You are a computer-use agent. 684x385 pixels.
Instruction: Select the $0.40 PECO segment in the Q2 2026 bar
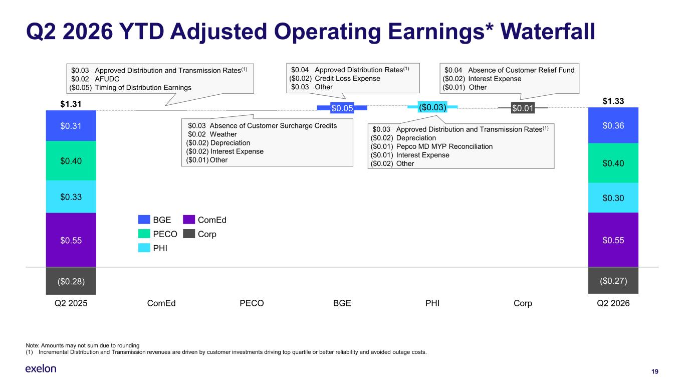[x=613, y=163]
